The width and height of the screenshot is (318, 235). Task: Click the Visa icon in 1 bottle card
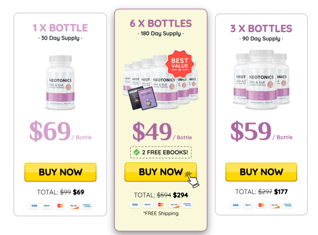[x=34, y=206]
